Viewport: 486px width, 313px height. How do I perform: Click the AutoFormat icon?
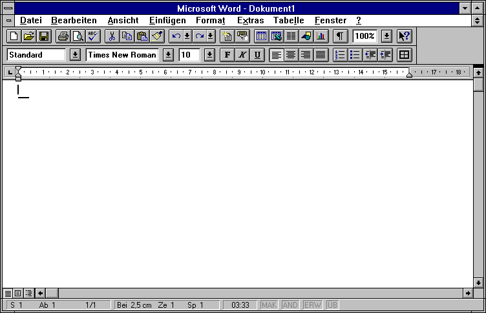click(227, 36)
